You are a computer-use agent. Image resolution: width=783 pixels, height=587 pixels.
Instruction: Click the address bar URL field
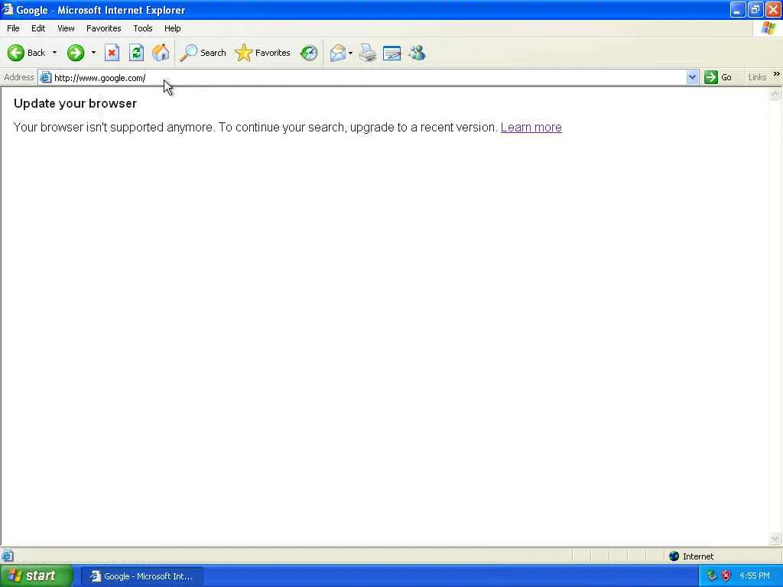click(x=369, y=77)
